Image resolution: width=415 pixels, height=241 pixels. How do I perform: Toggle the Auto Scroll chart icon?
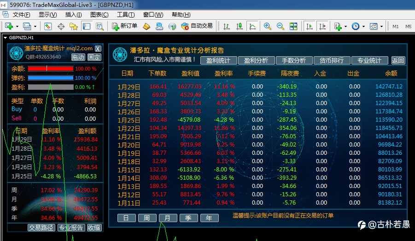tap(310, 26)
